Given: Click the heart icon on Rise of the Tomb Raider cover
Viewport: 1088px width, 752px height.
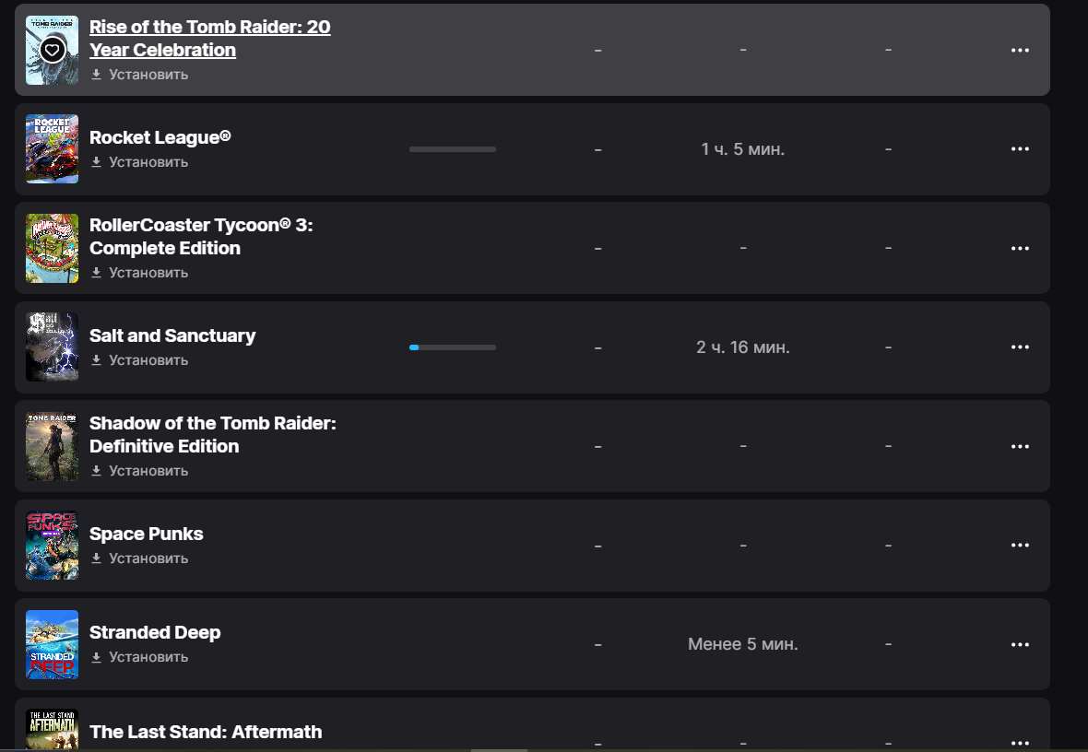Looking at the screenshot, I should click(x=52, y=49).
